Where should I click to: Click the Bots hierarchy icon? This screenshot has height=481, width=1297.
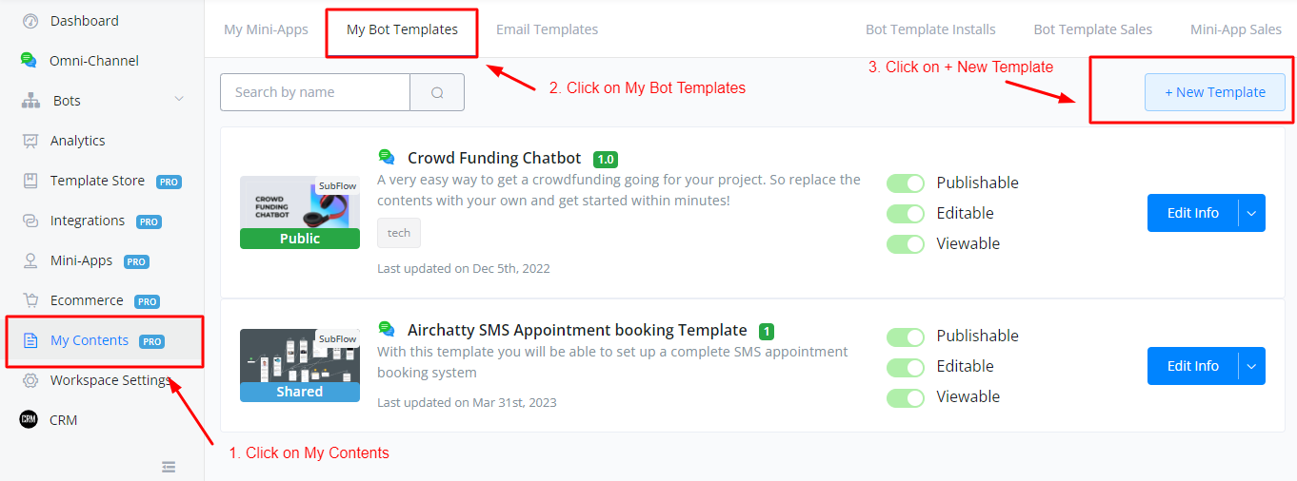coord(30,101)
